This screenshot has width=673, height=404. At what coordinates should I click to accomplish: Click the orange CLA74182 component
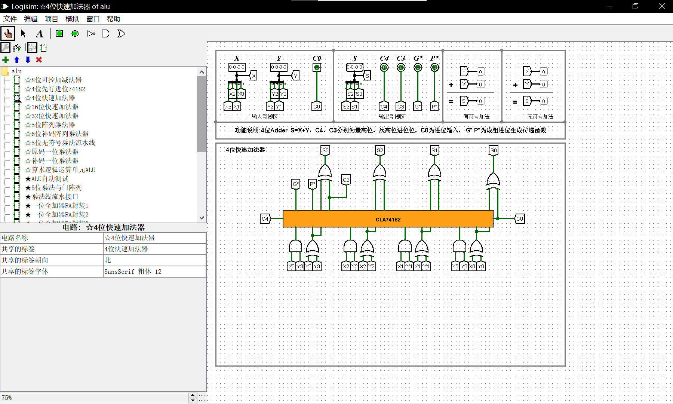coord(388,219)
